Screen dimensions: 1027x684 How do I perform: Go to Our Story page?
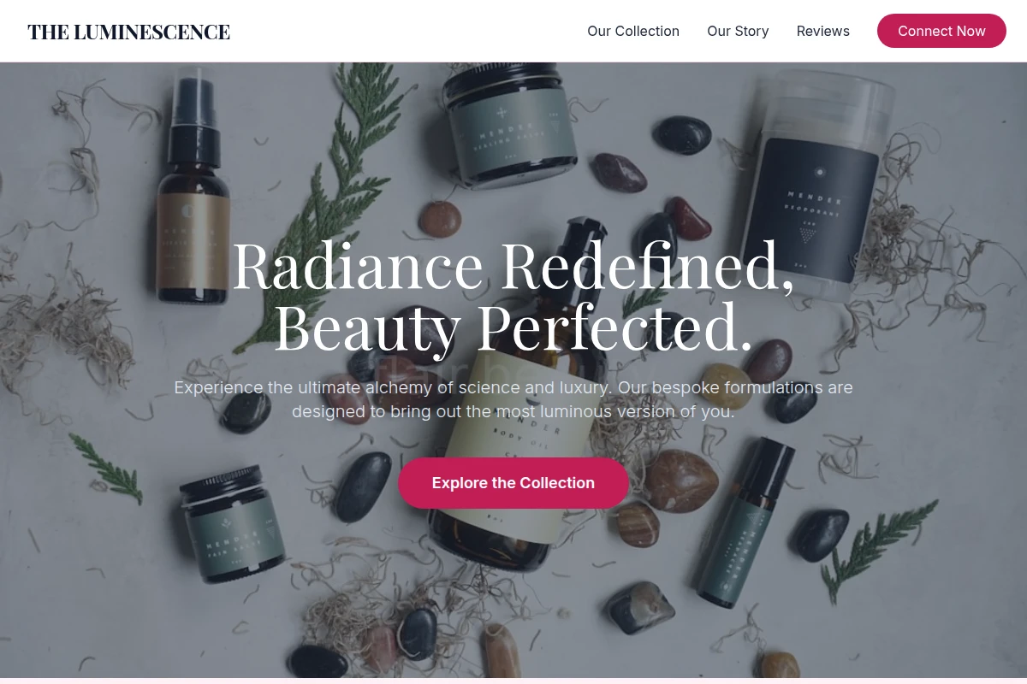click(x=738, y=31)
